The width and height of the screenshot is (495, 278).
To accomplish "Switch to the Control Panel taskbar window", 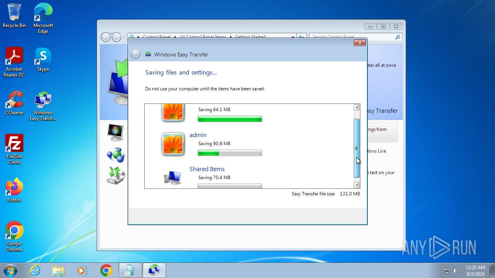I will (x=130, y=270).
